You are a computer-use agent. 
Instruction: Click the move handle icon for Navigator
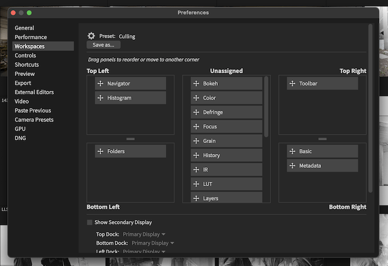pos(100,83)
